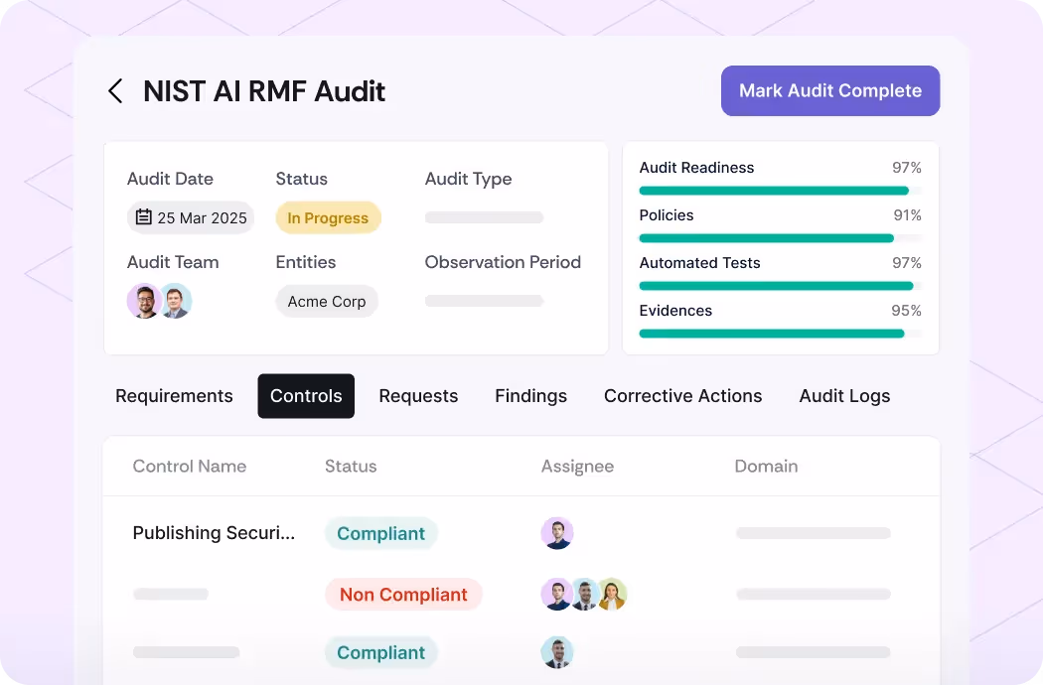Screen dimensions: 1043x685
Task: Click the In Progress status badge
Action: tap(328, 218)
